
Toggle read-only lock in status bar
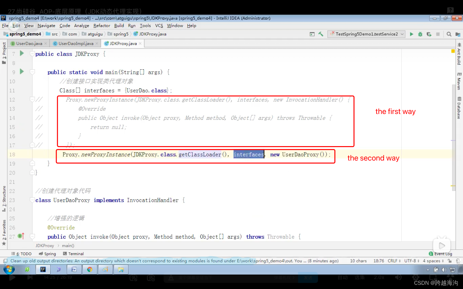[450, 261]
